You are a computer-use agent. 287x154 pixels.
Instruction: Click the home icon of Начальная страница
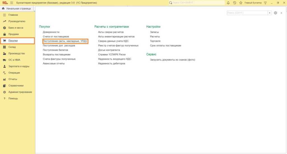tap(3, 8)
